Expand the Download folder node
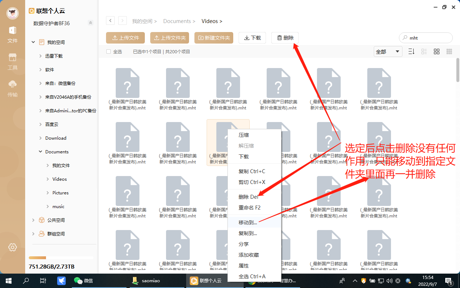The image size is (460, 288). tap(41, 138)
